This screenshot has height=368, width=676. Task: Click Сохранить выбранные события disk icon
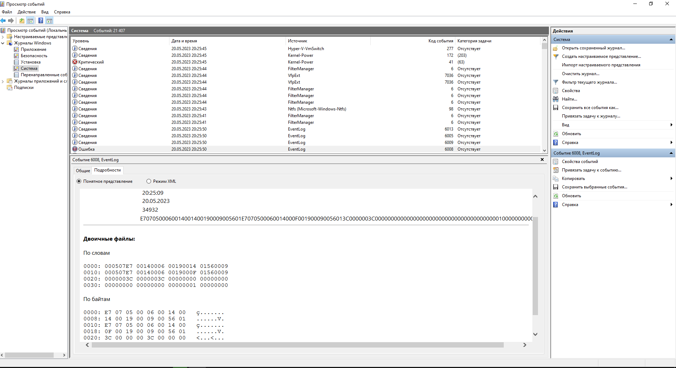pos(556,187)
